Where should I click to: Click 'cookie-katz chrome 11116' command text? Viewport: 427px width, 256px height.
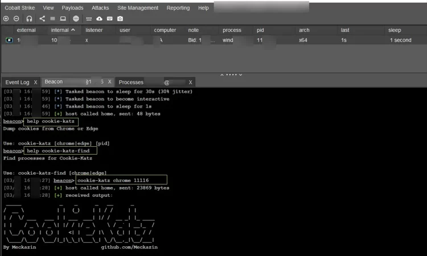(x=113, y=180)
